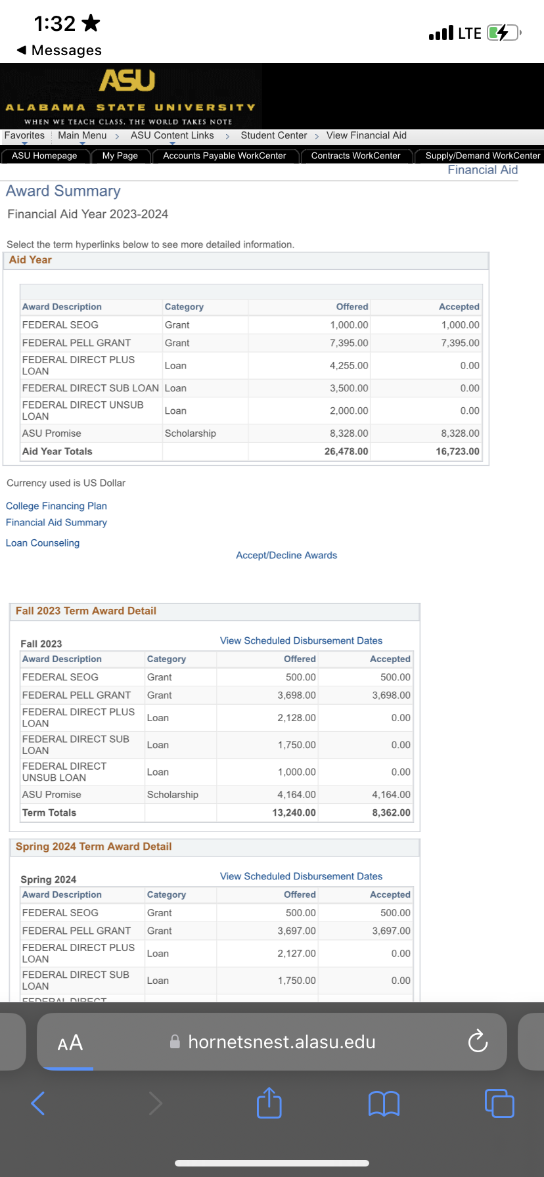Screen dimensions: 544x1177
Task: Reload the hornetsnest.alasu.edu page
Action: pos(478,1041)
